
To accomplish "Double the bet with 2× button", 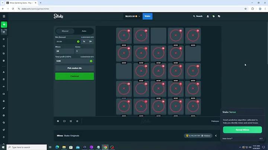I will pyautogui.click(x=90, y=42).
